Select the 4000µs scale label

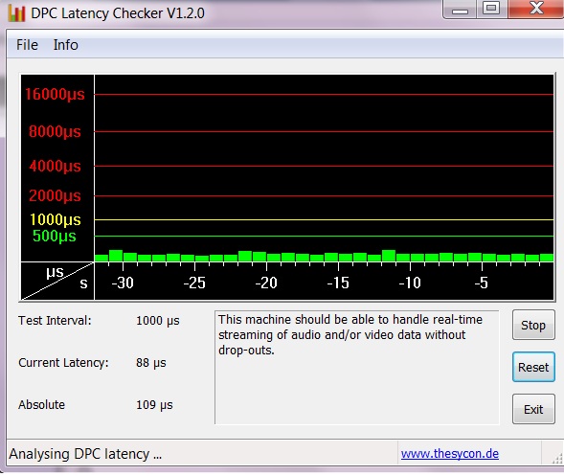pyautogui.click(x=55, y=167)
